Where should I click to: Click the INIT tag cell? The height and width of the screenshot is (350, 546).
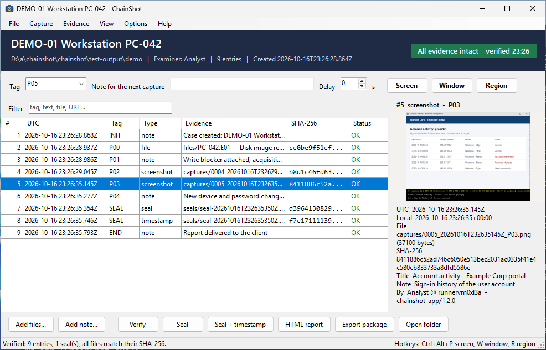[123, 135]
